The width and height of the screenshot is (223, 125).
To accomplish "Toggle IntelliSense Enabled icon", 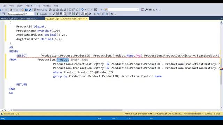I will point(65,14).
